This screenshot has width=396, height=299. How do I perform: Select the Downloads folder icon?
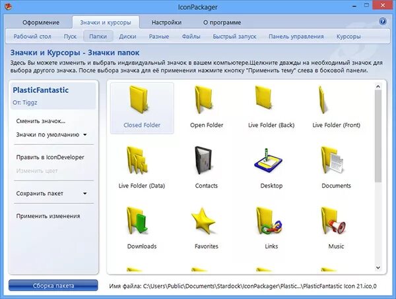[137, 221]
